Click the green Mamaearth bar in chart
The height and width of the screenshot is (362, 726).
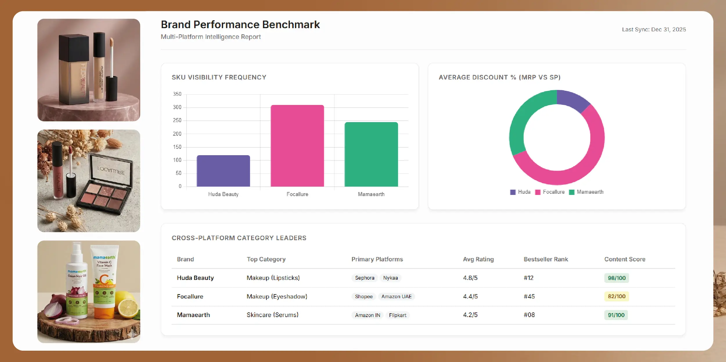(371, 154)
